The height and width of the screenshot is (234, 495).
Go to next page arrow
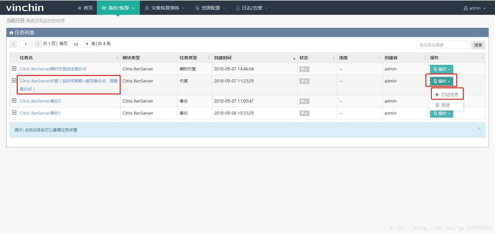pos(38,44)
